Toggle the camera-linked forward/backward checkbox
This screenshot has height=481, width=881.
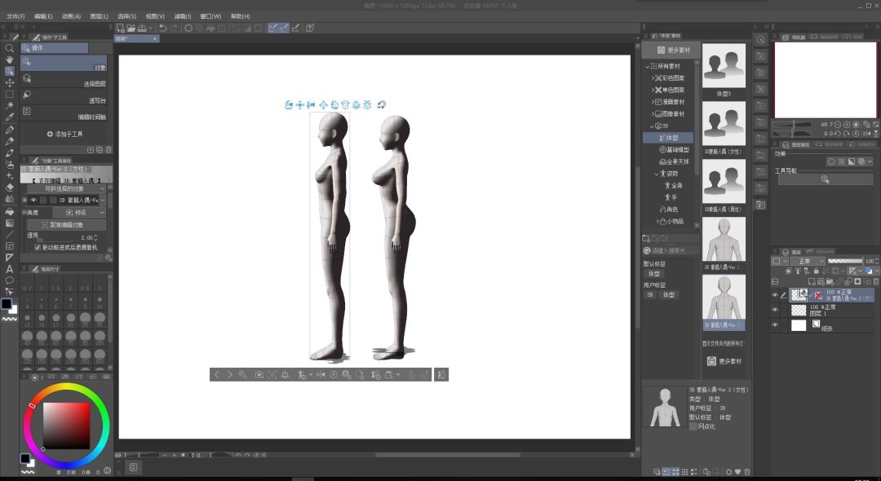pyautogui.click(x=37, y=247)
